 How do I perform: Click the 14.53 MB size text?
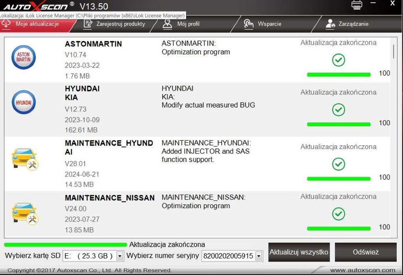point(79,185)
